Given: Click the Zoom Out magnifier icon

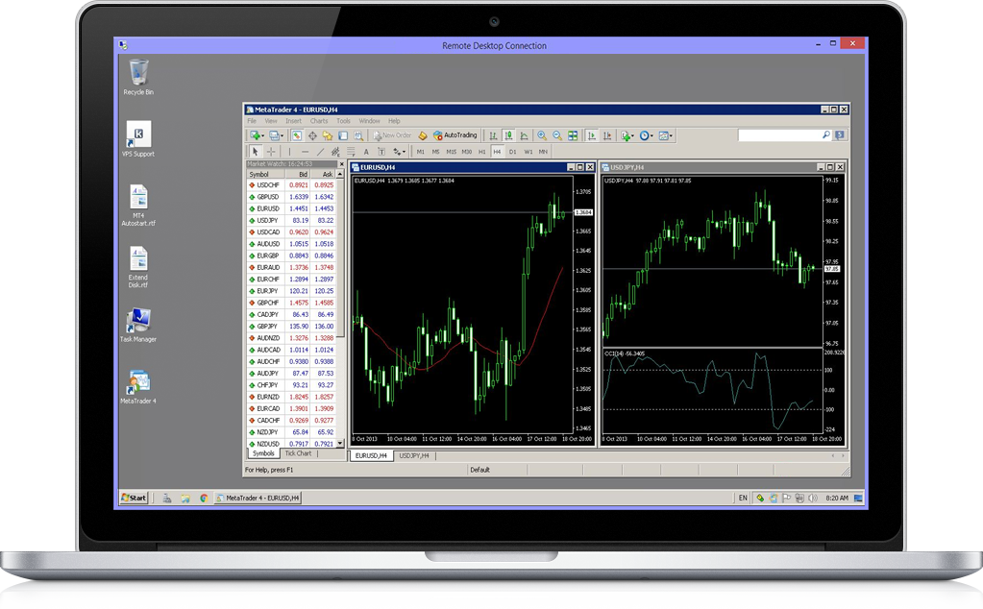Looking at the screenshot, I should (x=557, y=135).
